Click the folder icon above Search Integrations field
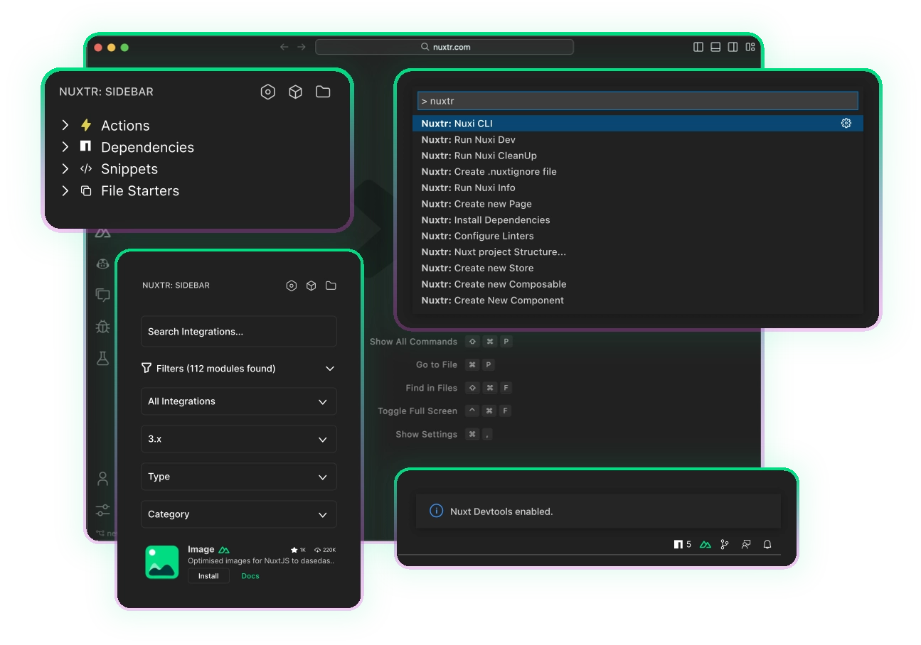 pos(331,286)
